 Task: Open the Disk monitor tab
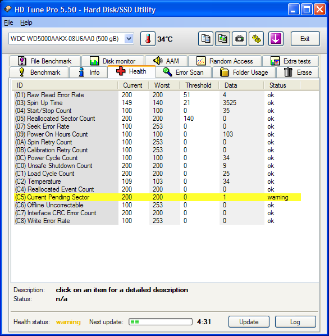click(113, 61)
